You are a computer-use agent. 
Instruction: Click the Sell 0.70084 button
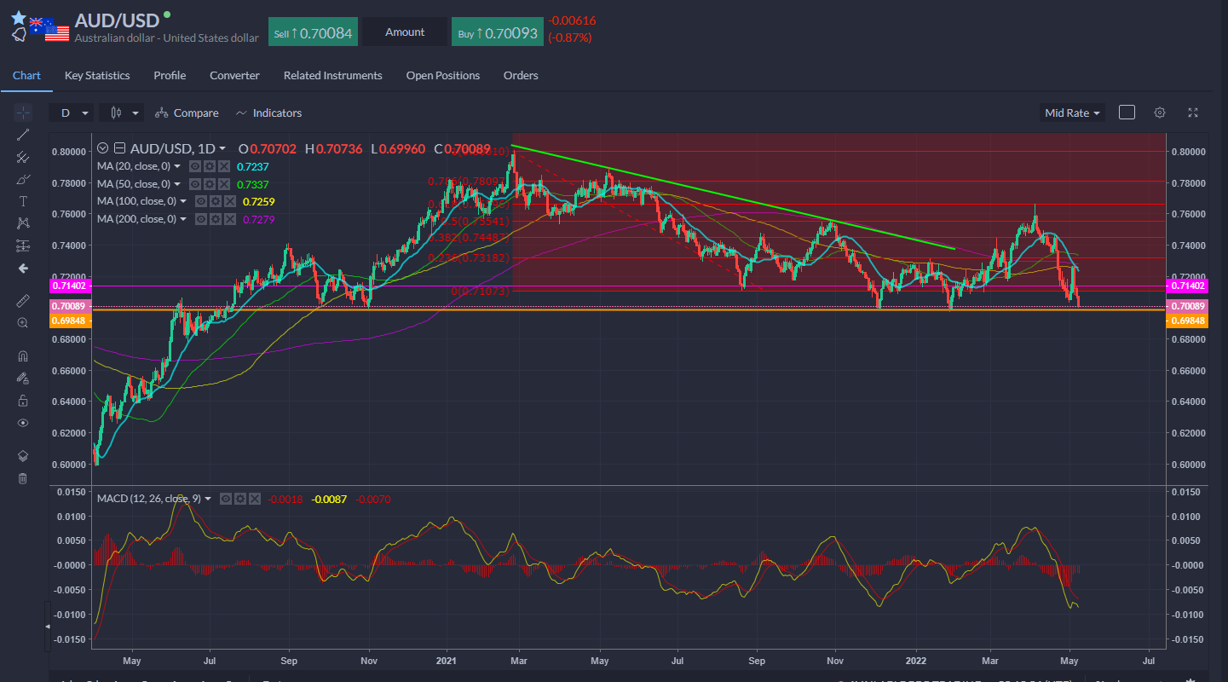(312, 32)
